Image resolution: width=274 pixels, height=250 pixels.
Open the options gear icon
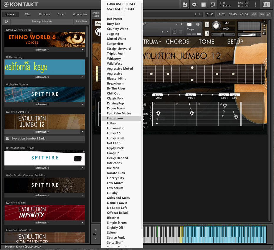[194, 4]
